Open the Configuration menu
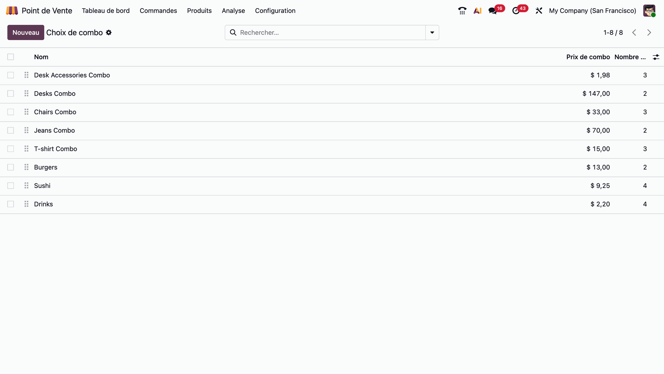 [x=275, y=11]
